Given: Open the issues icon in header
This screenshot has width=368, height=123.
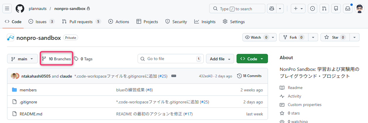Looking at the screenshot, I should pos(312,8).
